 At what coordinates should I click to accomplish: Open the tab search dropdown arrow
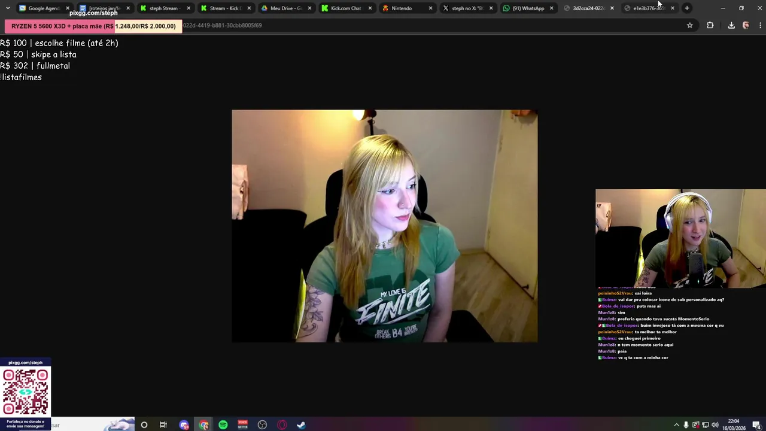pos(7,8)
